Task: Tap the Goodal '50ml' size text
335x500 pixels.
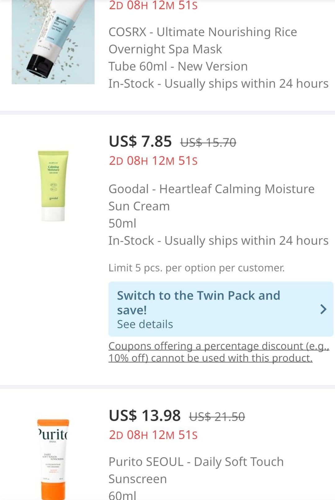Action: (x=123, y=223)
